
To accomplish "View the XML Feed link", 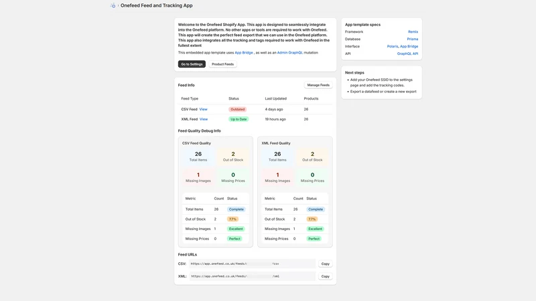I will [x=204, y=119].
